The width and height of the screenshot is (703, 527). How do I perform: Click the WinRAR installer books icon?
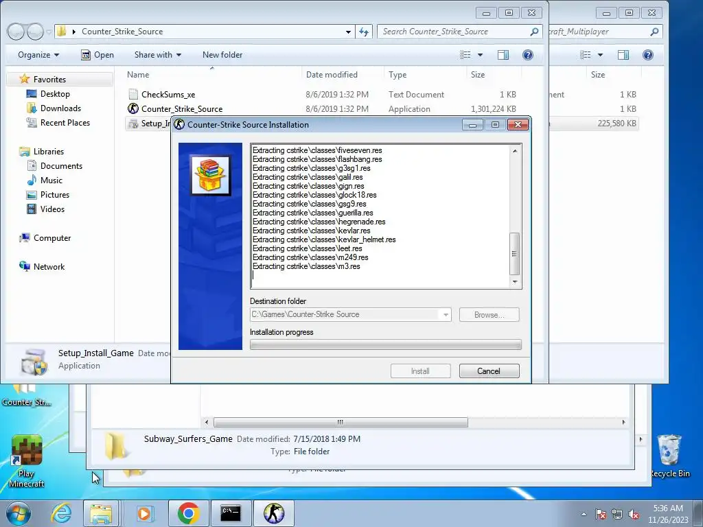pyautogui.click(x=210, y=175)
